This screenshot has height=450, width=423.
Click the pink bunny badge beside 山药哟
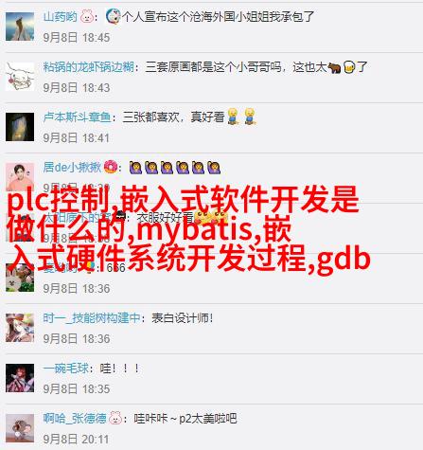pyautogui.click(x=87, y=16)
